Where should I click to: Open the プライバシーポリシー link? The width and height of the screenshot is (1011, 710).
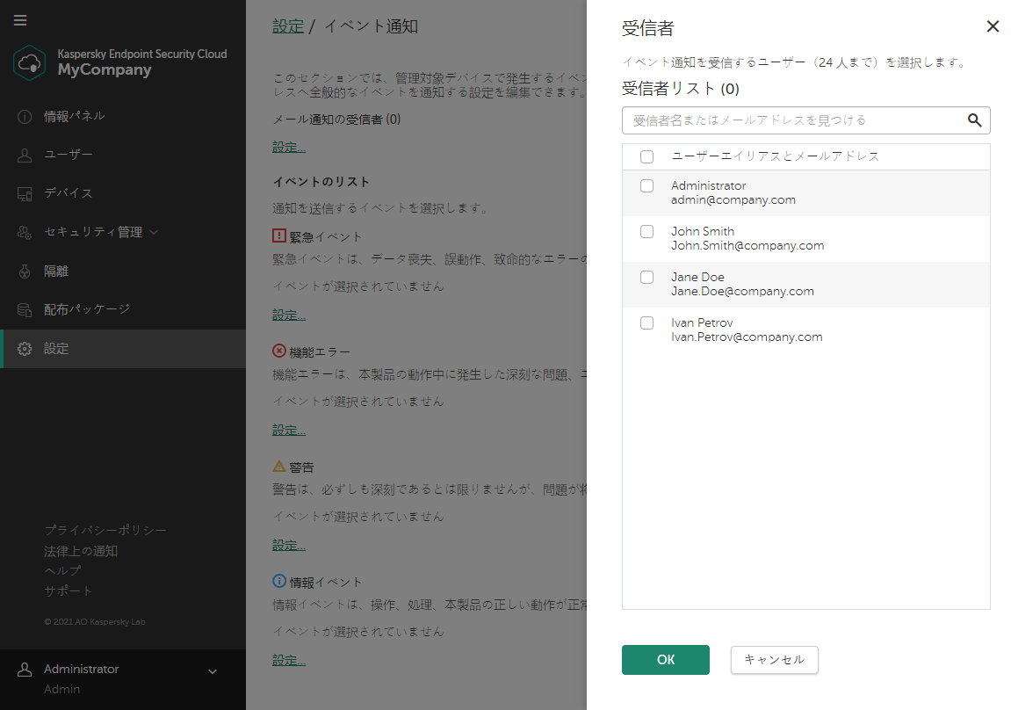(x=92, y=530)
